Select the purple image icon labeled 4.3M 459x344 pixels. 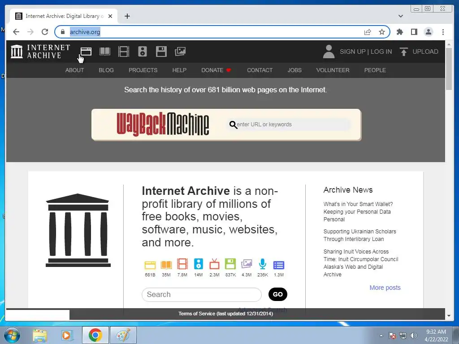[247, 264]
